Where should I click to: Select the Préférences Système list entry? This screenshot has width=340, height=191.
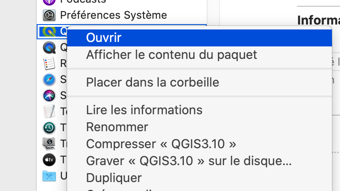pyautogui.click(x=113, y=15)
